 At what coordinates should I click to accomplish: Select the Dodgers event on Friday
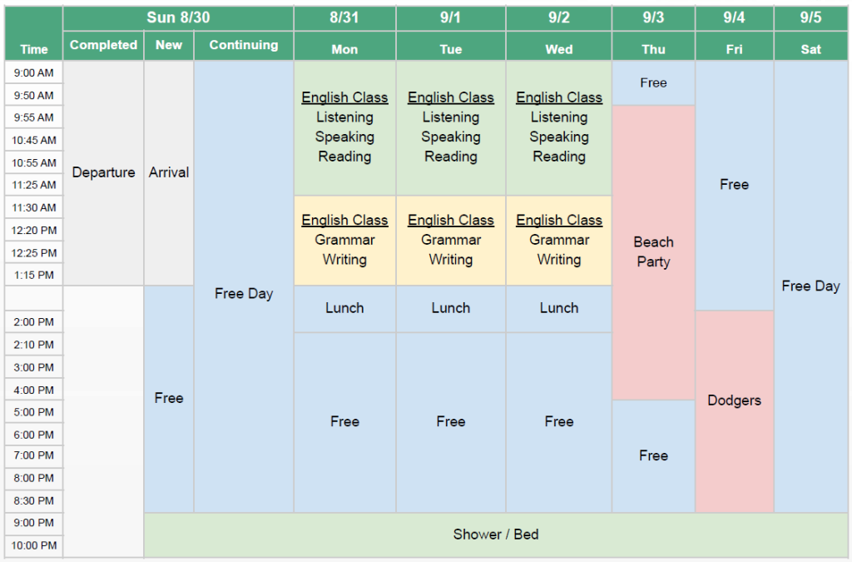[x=734, y=400]
